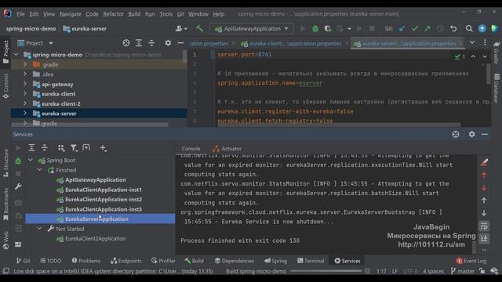Click the IDE update available icon
This screenshot has width=502, height=282.
(x=482, y=29)
